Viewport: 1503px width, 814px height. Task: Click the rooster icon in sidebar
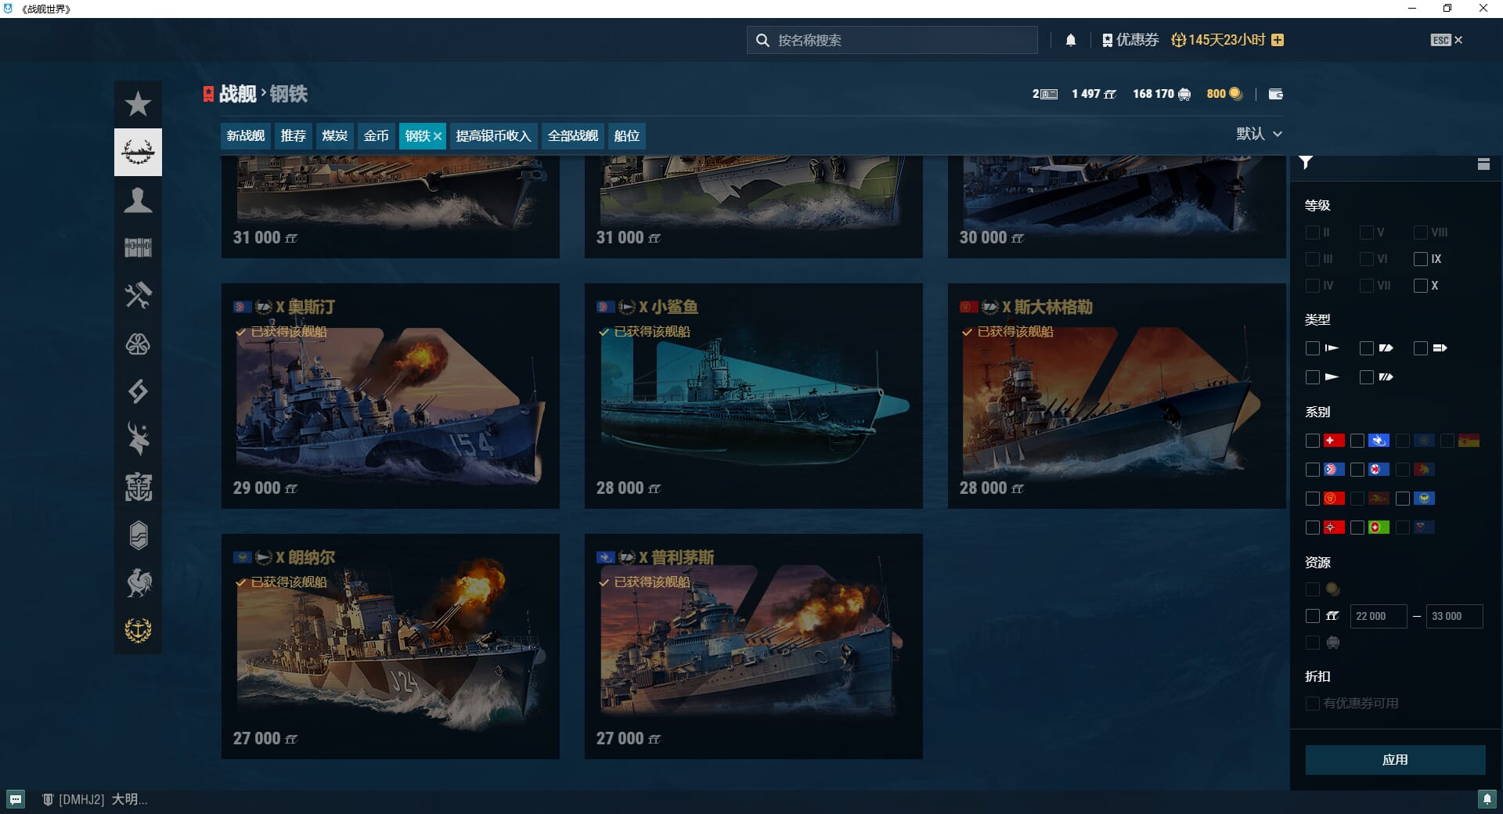click(138, 583)
